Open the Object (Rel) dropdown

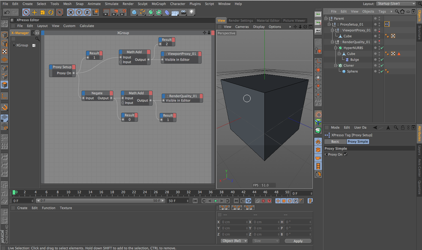(x=234, y=241)
